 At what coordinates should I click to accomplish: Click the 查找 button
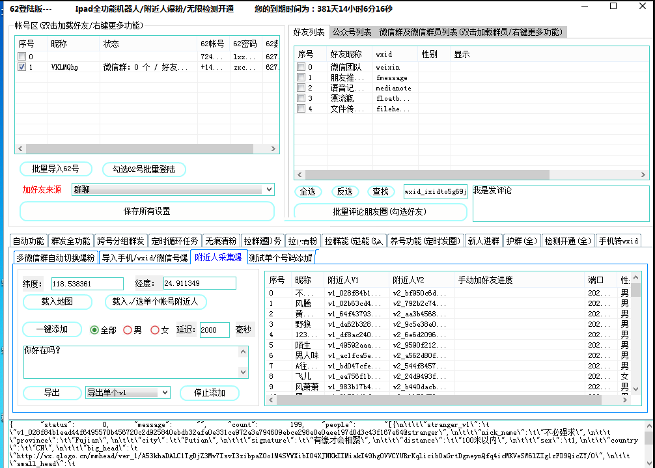coord(380,191)
